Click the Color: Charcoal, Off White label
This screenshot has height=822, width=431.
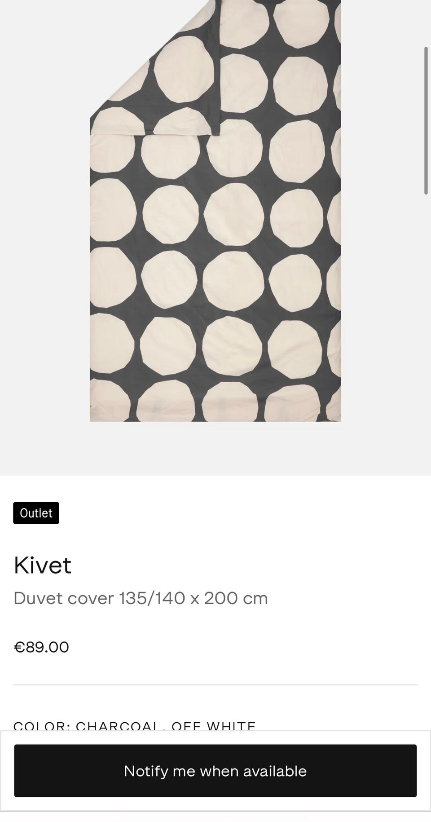[135, 726]
